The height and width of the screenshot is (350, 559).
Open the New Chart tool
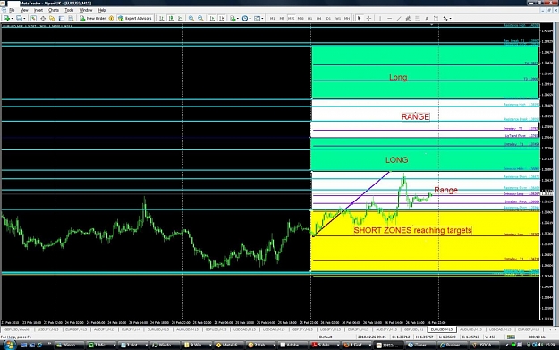click(x=6, y=18)
